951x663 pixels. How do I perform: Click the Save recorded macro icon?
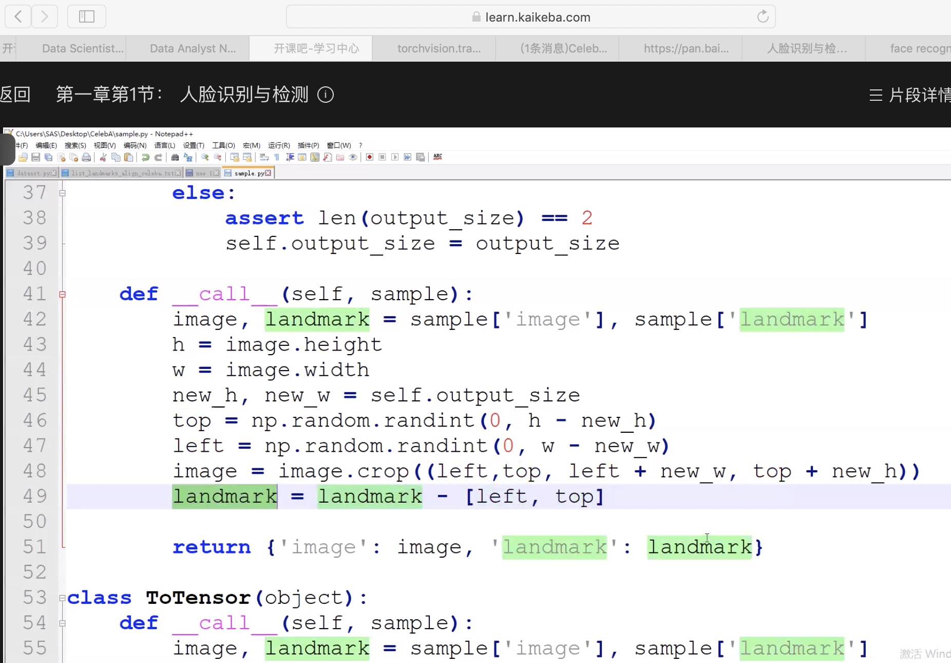(421, 157)
